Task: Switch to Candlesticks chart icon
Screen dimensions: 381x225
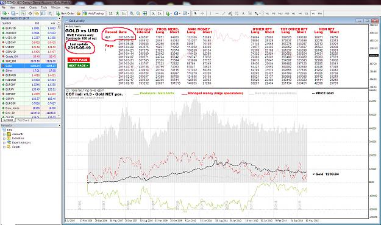Action: tap(118, 13)
